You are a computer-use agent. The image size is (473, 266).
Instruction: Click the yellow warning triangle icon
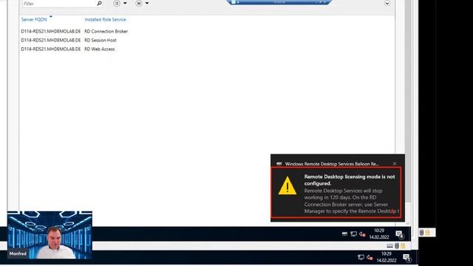pos(287,185)
